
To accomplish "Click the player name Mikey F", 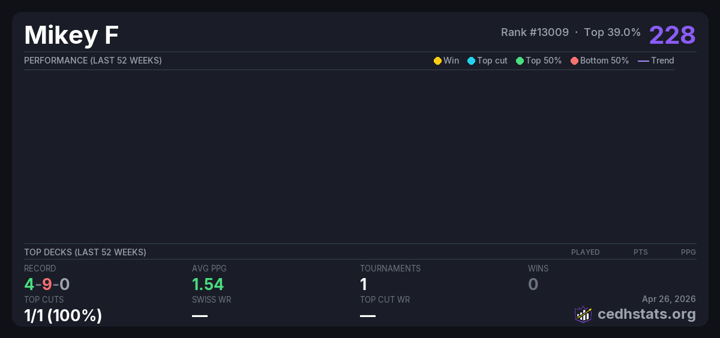I will point(71,35).
